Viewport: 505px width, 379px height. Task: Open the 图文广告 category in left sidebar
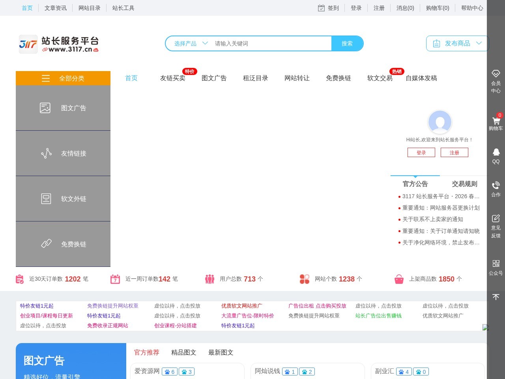pyautogui.click(x=63, y=107)
